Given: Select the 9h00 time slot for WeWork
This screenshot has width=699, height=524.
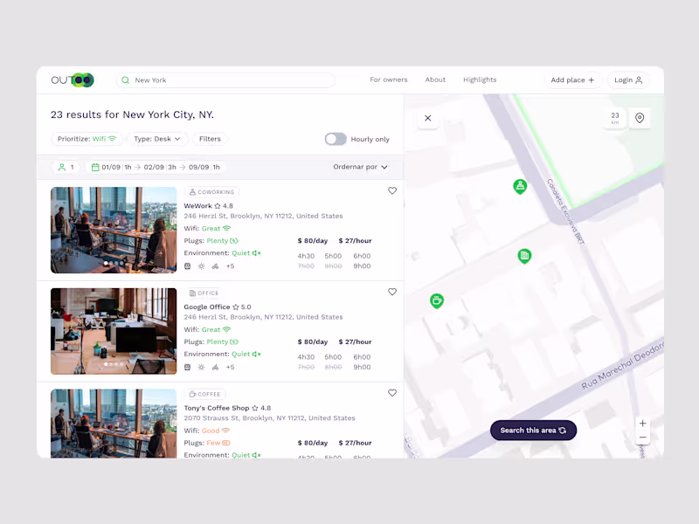Looking at the screenshot, I should click(x=362, y=266).
